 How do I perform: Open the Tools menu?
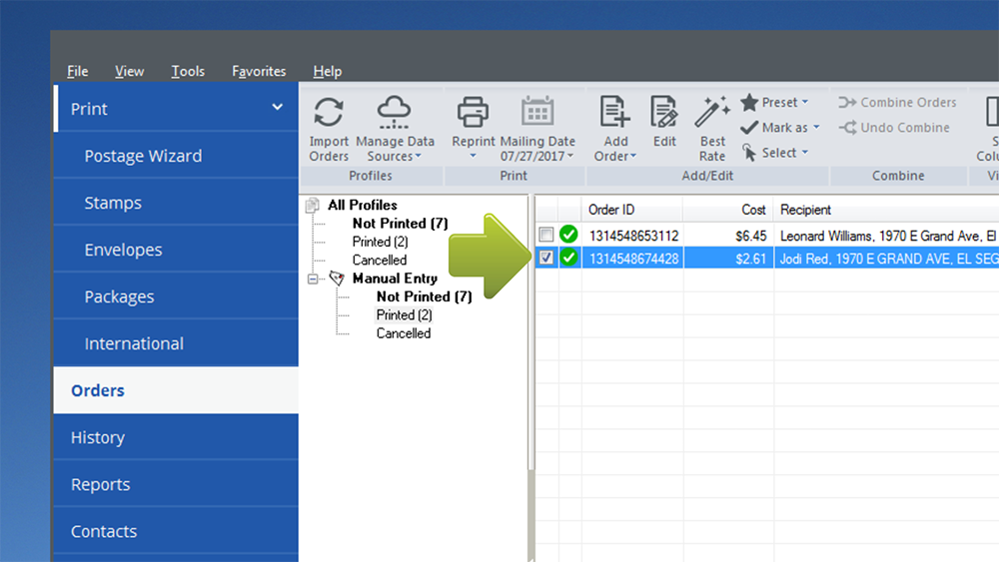188,71
